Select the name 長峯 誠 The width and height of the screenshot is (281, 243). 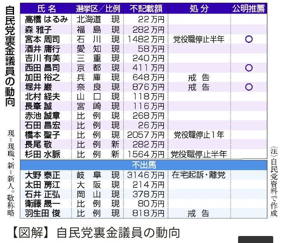tap(38, 106)
